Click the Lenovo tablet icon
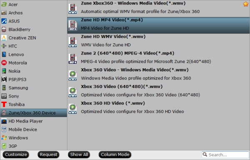The width and height of the screenshot is (250, 160). point(4,54)
